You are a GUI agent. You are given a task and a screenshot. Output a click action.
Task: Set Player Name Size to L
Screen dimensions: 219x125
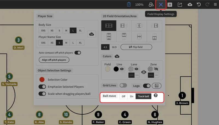pyautogui.click(x=73, y=43)
